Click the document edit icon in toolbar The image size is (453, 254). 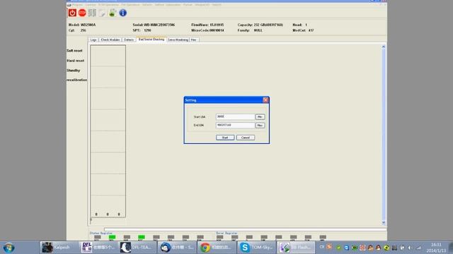coord(102,13)
